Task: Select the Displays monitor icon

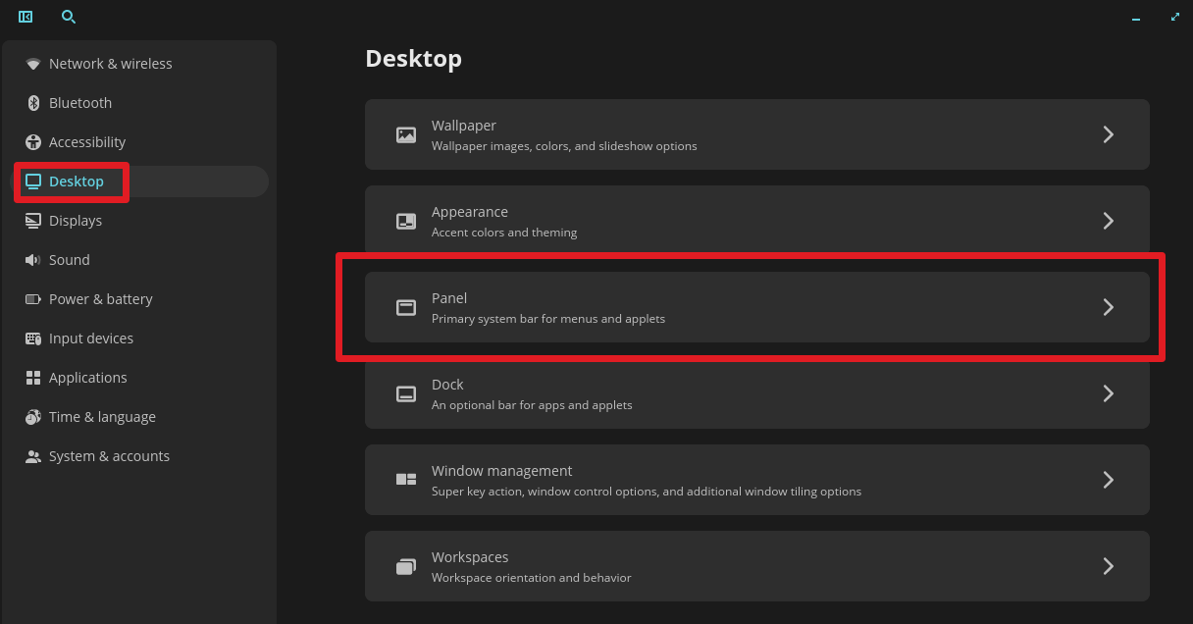Action: [x=32, y=220]
